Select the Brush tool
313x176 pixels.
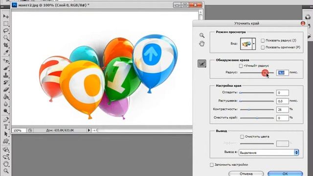pyautogui.click(x=6, y=68)
